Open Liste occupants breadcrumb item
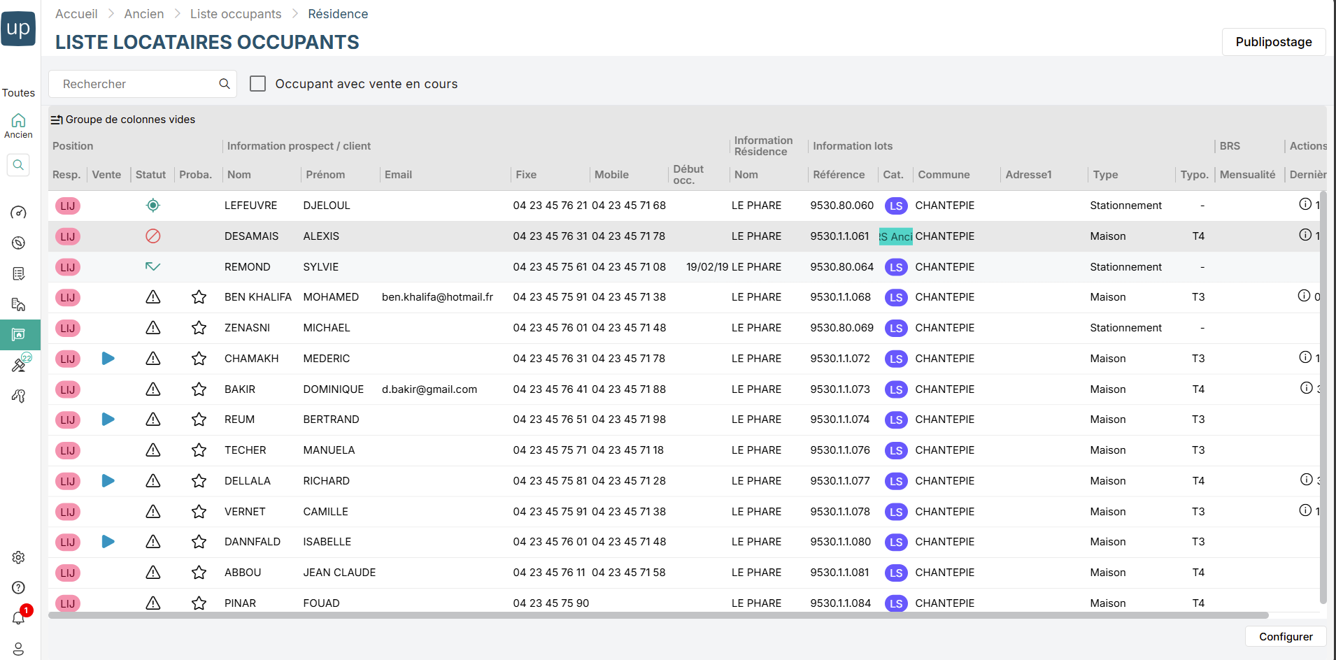Screen dimensions: 1336x660 236,14
